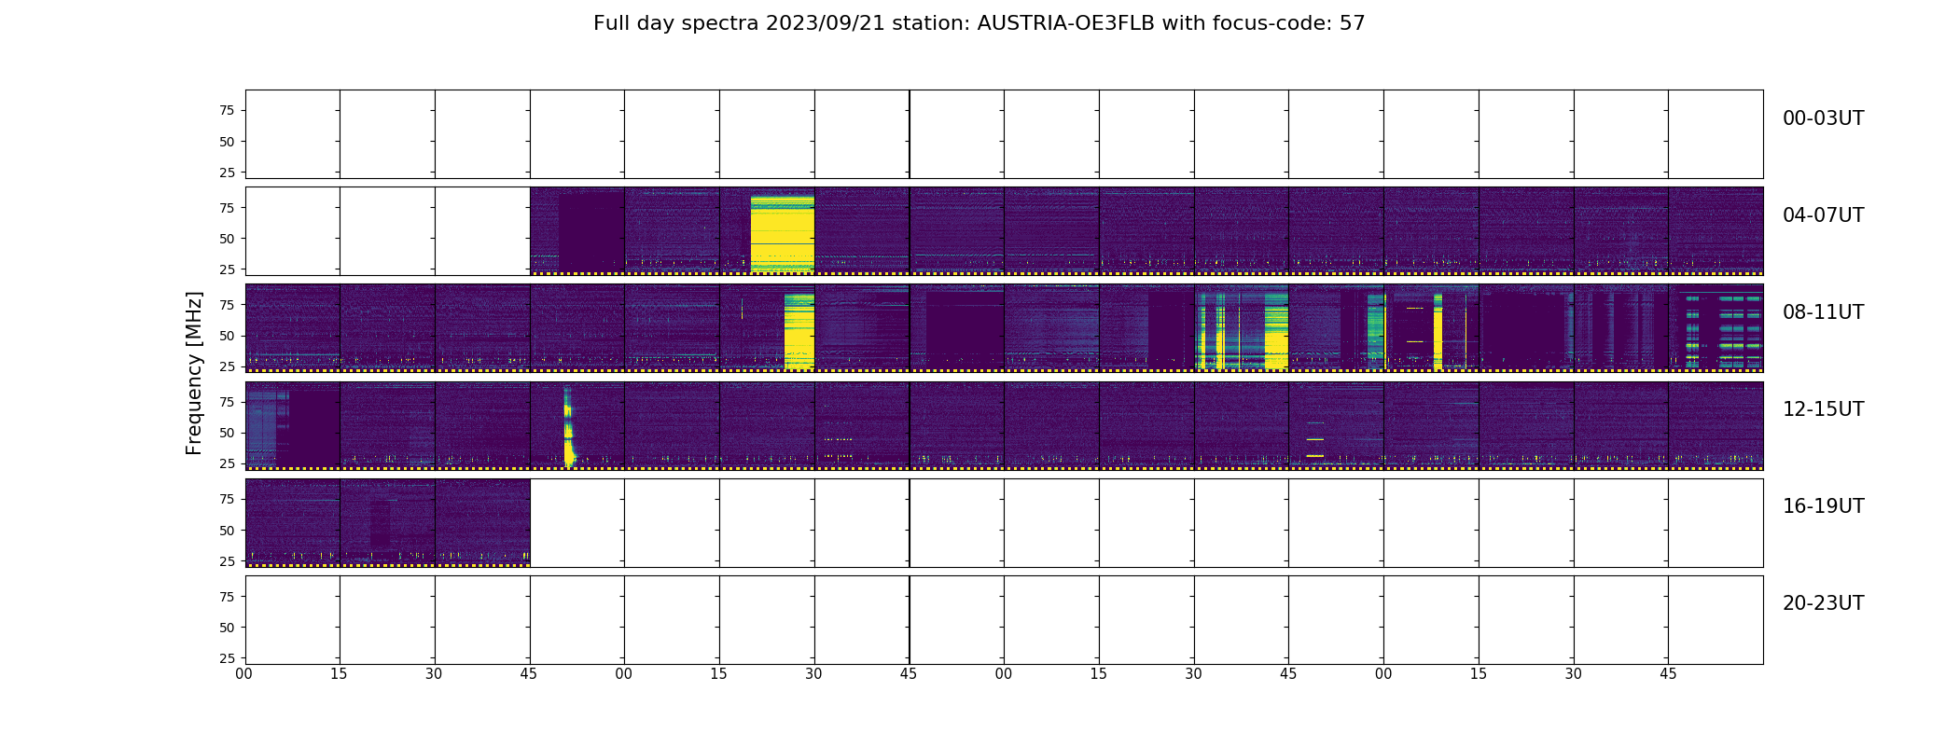Viewport: 1959px width, 746px height.
Task: Click the leftmost "00" x-axis tick label
Action: point(244,674)
